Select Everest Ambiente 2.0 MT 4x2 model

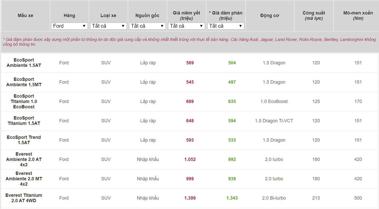tap(24, 178)
